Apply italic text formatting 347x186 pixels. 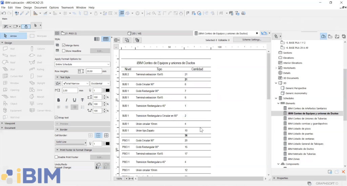[x=66, y=100]
